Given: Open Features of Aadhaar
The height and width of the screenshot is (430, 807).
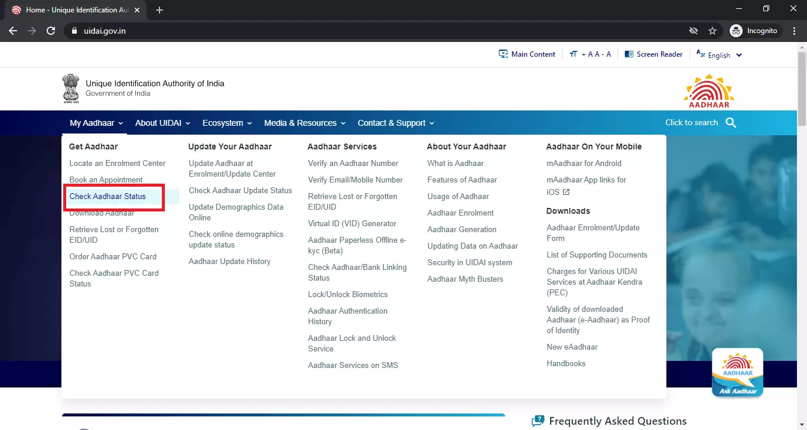Looking at the screenshot, I should pos(462,180).
